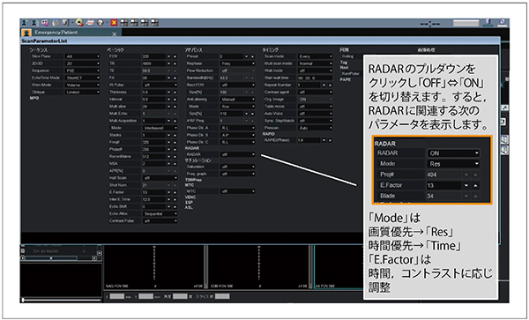The height and width of the screenshot is (320, 529).
Task: Decrease Repeat Number with down arrow
Action: tap(324, 85)
